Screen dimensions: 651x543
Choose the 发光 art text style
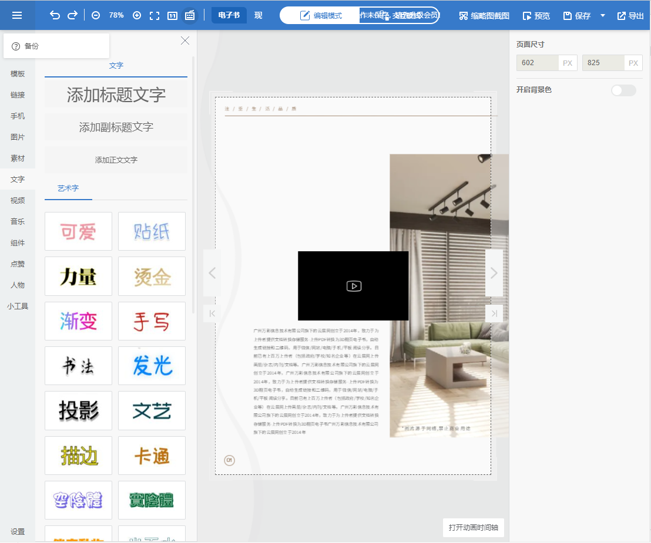tap(152, 366)
